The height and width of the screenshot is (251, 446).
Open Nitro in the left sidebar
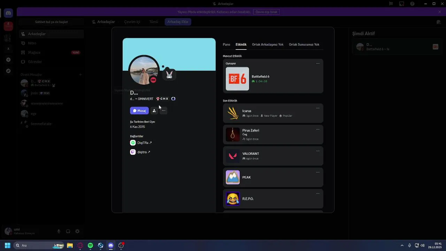(52, 43)
